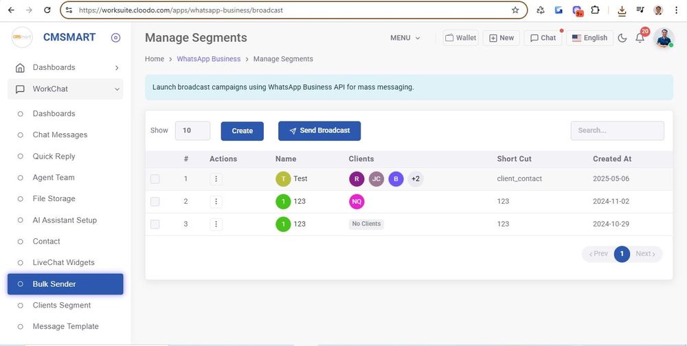Go to Clients Segment menu item
The image size is (687, 346).
(x=61, y=305)
